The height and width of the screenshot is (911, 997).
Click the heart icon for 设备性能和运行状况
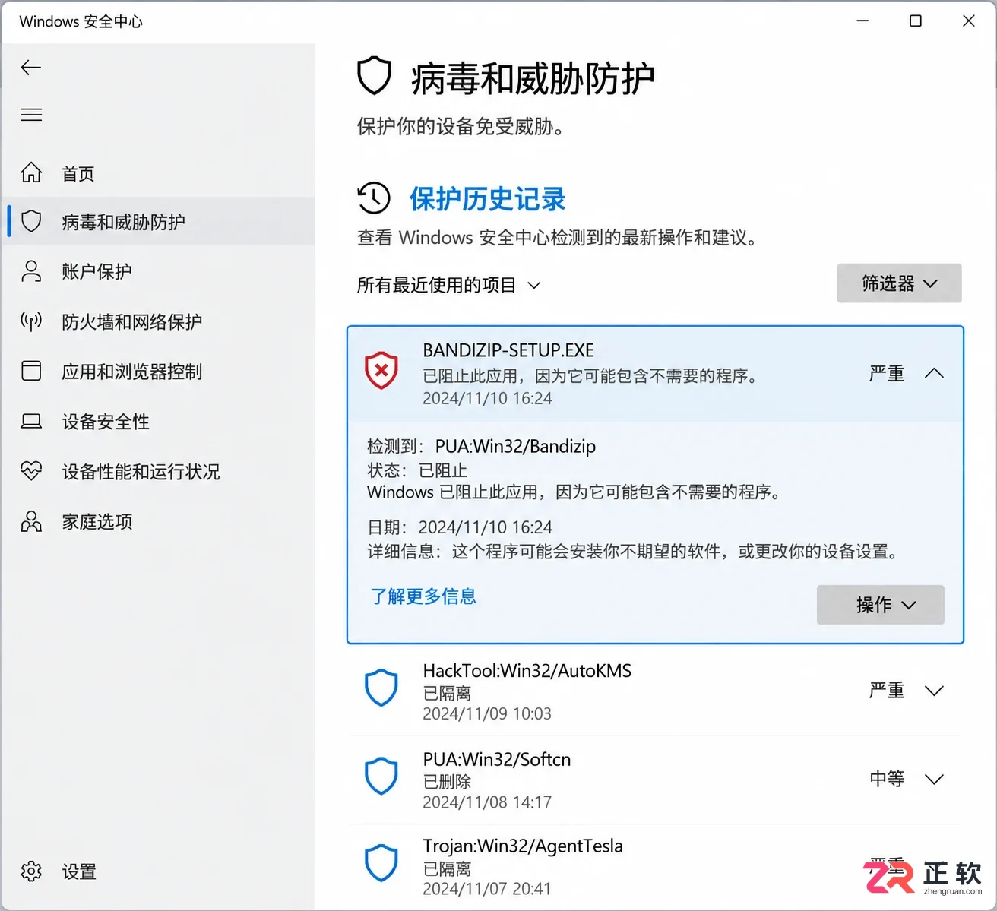click(x=31, y=471)
